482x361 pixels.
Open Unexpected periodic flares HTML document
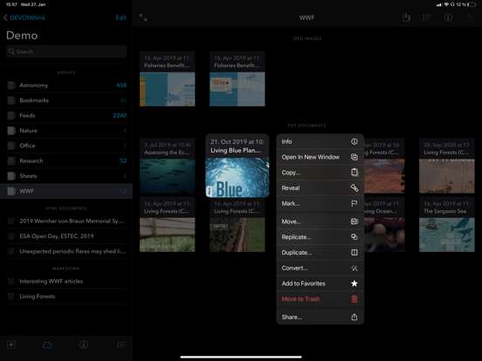coord(66,251)
